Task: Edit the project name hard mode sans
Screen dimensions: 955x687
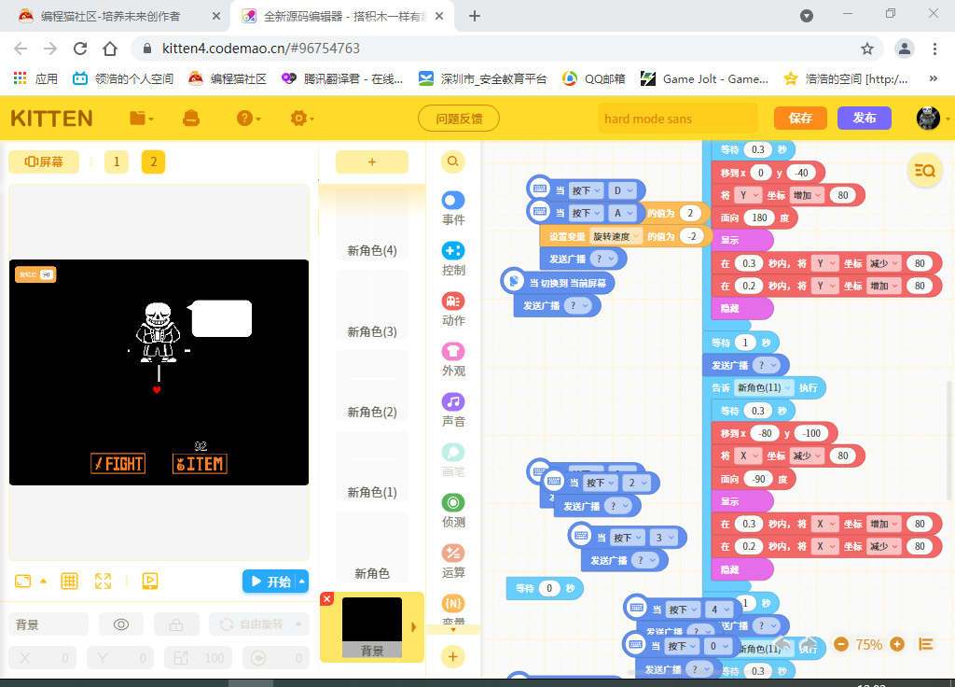Action: [x=677, y=119]
